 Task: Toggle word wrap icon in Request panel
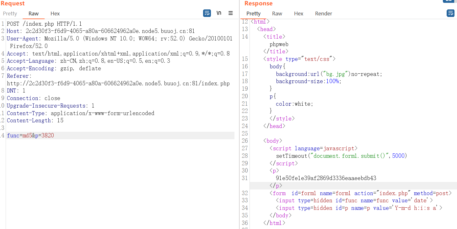[207, 13]
